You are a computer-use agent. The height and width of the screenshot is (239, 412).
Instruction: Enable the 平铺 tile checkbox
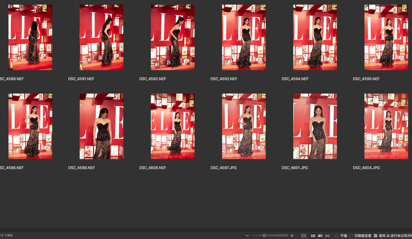point(337,236)
